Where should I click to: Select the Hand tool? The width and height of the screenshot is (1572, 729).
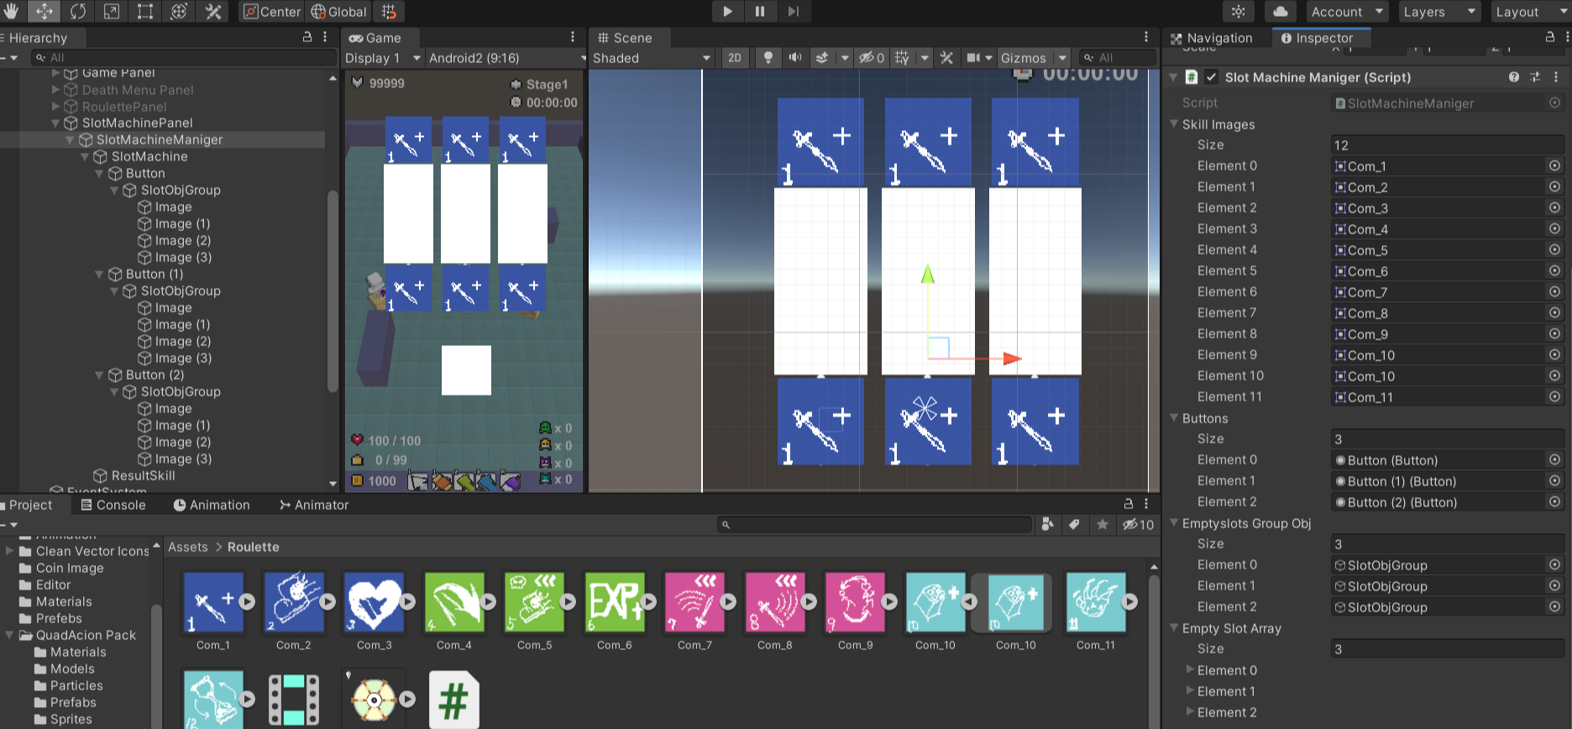pyautogui.click(x=12, y=12)
